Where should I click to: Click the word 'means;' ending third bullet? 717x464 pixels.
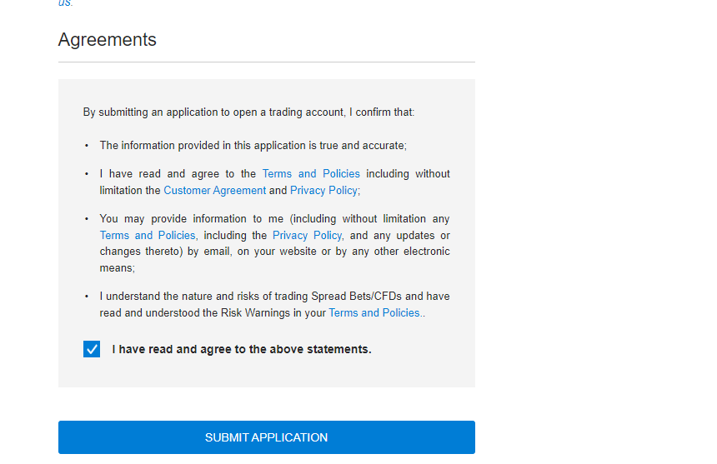pyautogui.click(x=117, y=268)
